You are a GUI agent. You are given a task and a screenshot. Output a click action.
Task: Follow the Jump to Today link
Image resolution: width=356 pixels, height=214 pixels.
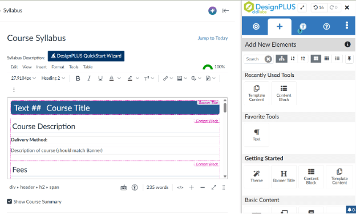213,38
